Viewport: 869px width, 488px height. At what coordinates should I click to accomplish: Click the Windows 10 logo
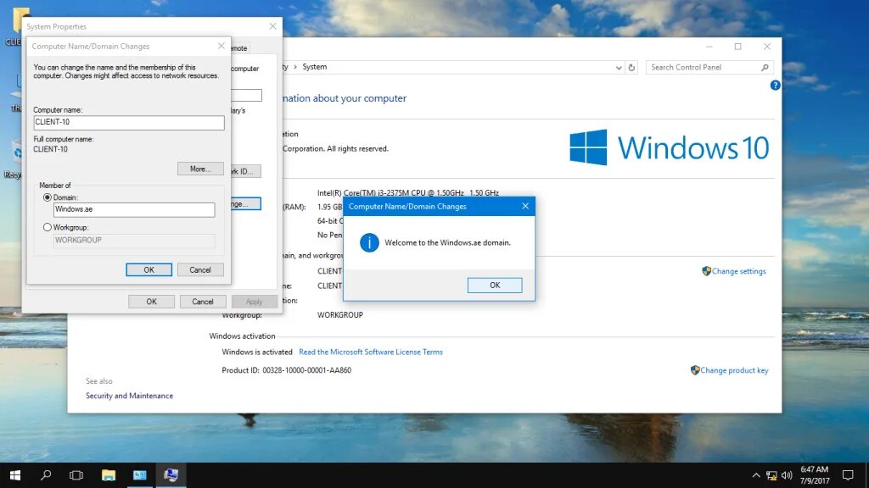pos(669,147)
